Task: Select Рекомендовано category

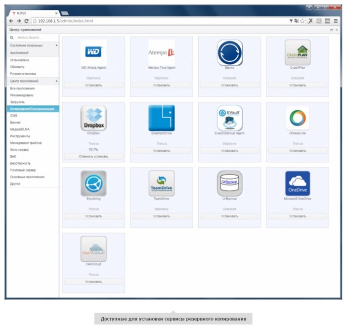Action: 22,95
